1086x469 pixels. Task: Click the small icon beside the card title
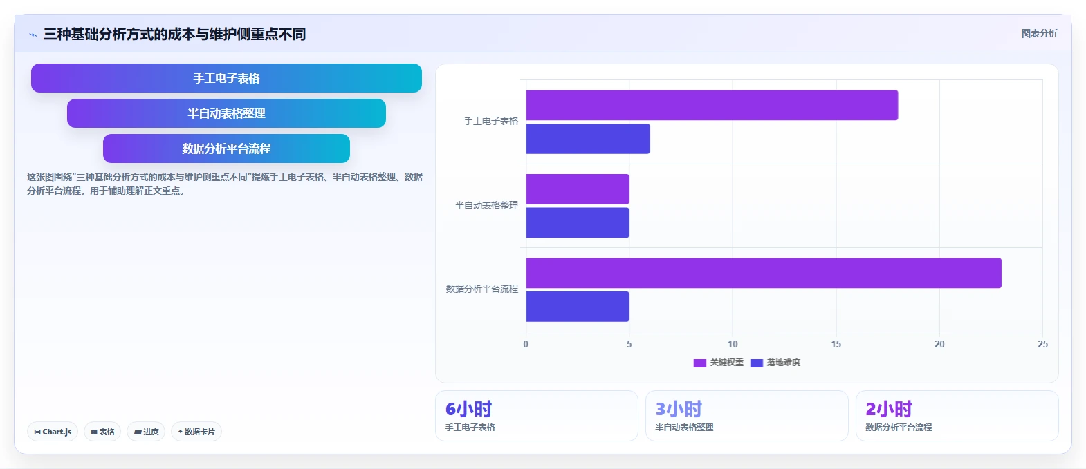[33, 35]
